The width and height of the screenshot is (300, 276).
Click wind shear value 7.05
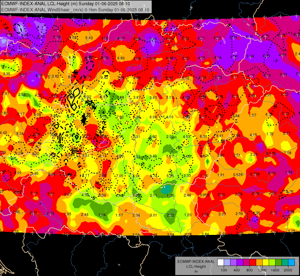pyautogui.click(x=120, y=176)
